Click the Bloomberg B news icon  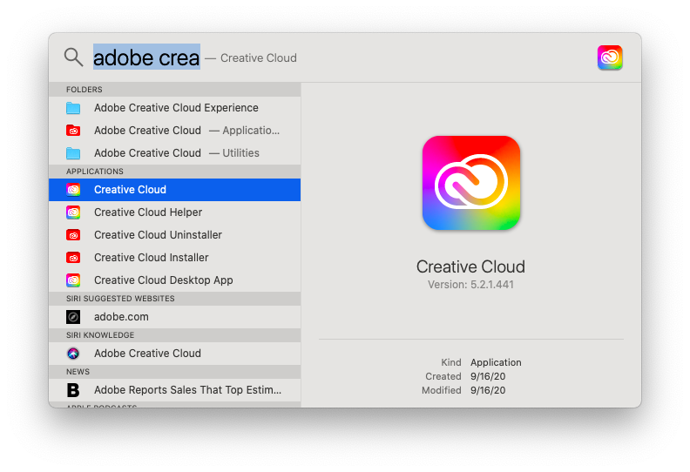pos(73,390)
